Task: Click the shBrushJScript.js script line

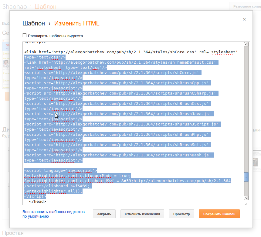Action: (123, 124)
